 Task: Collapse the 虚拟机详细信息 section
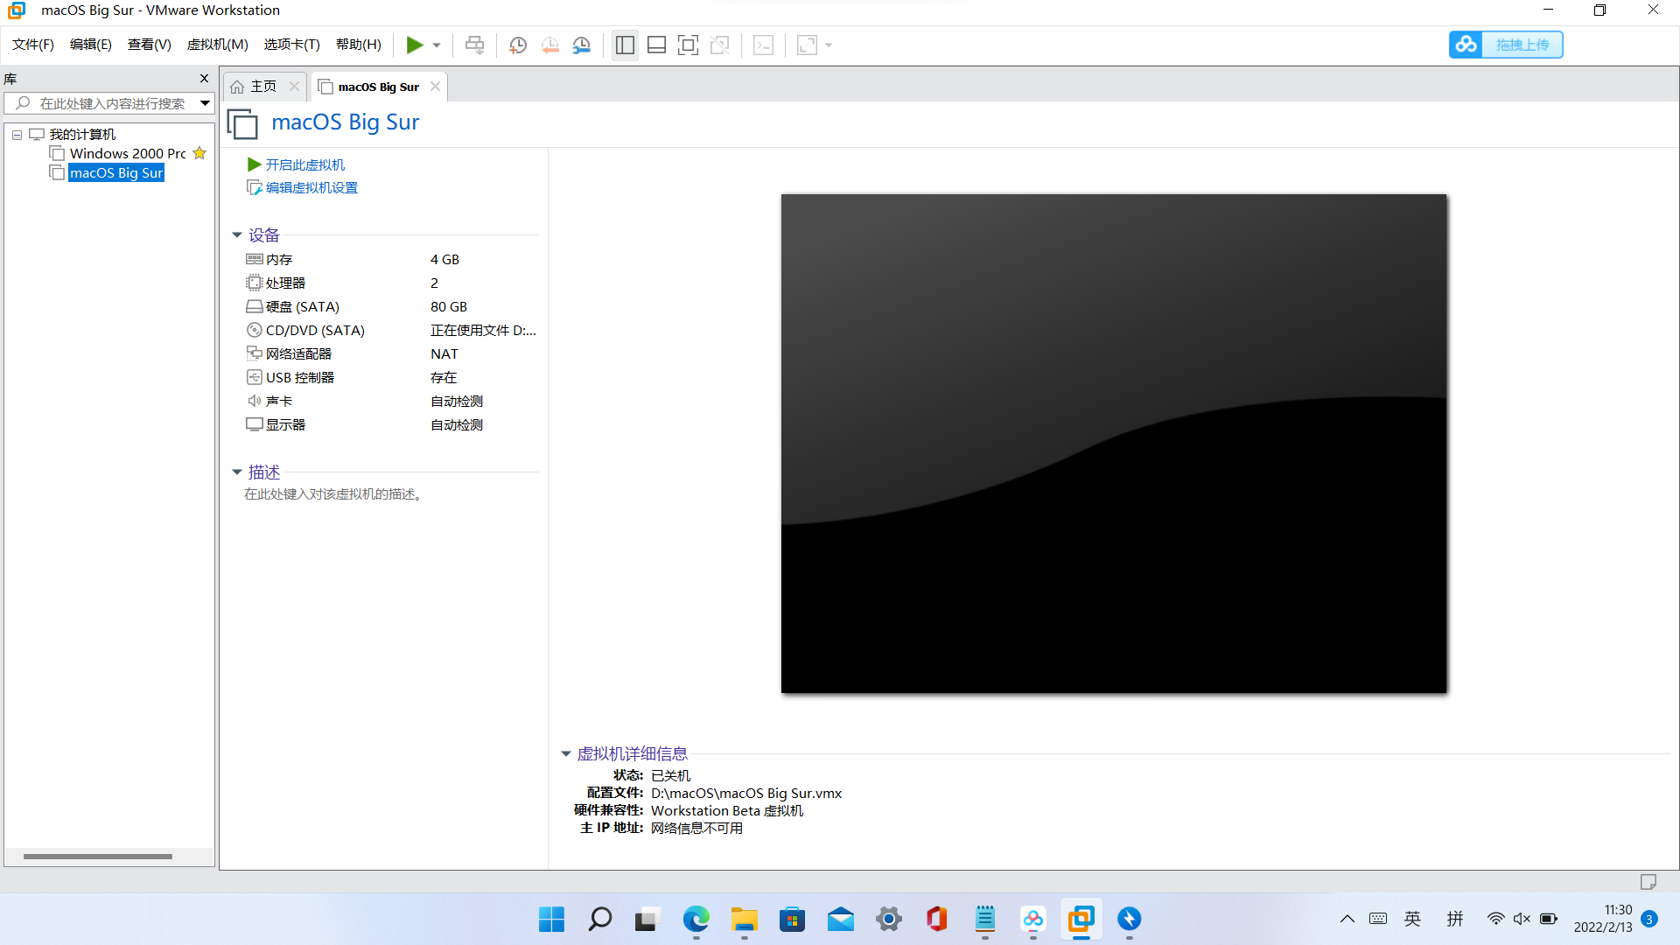(565, 753)
